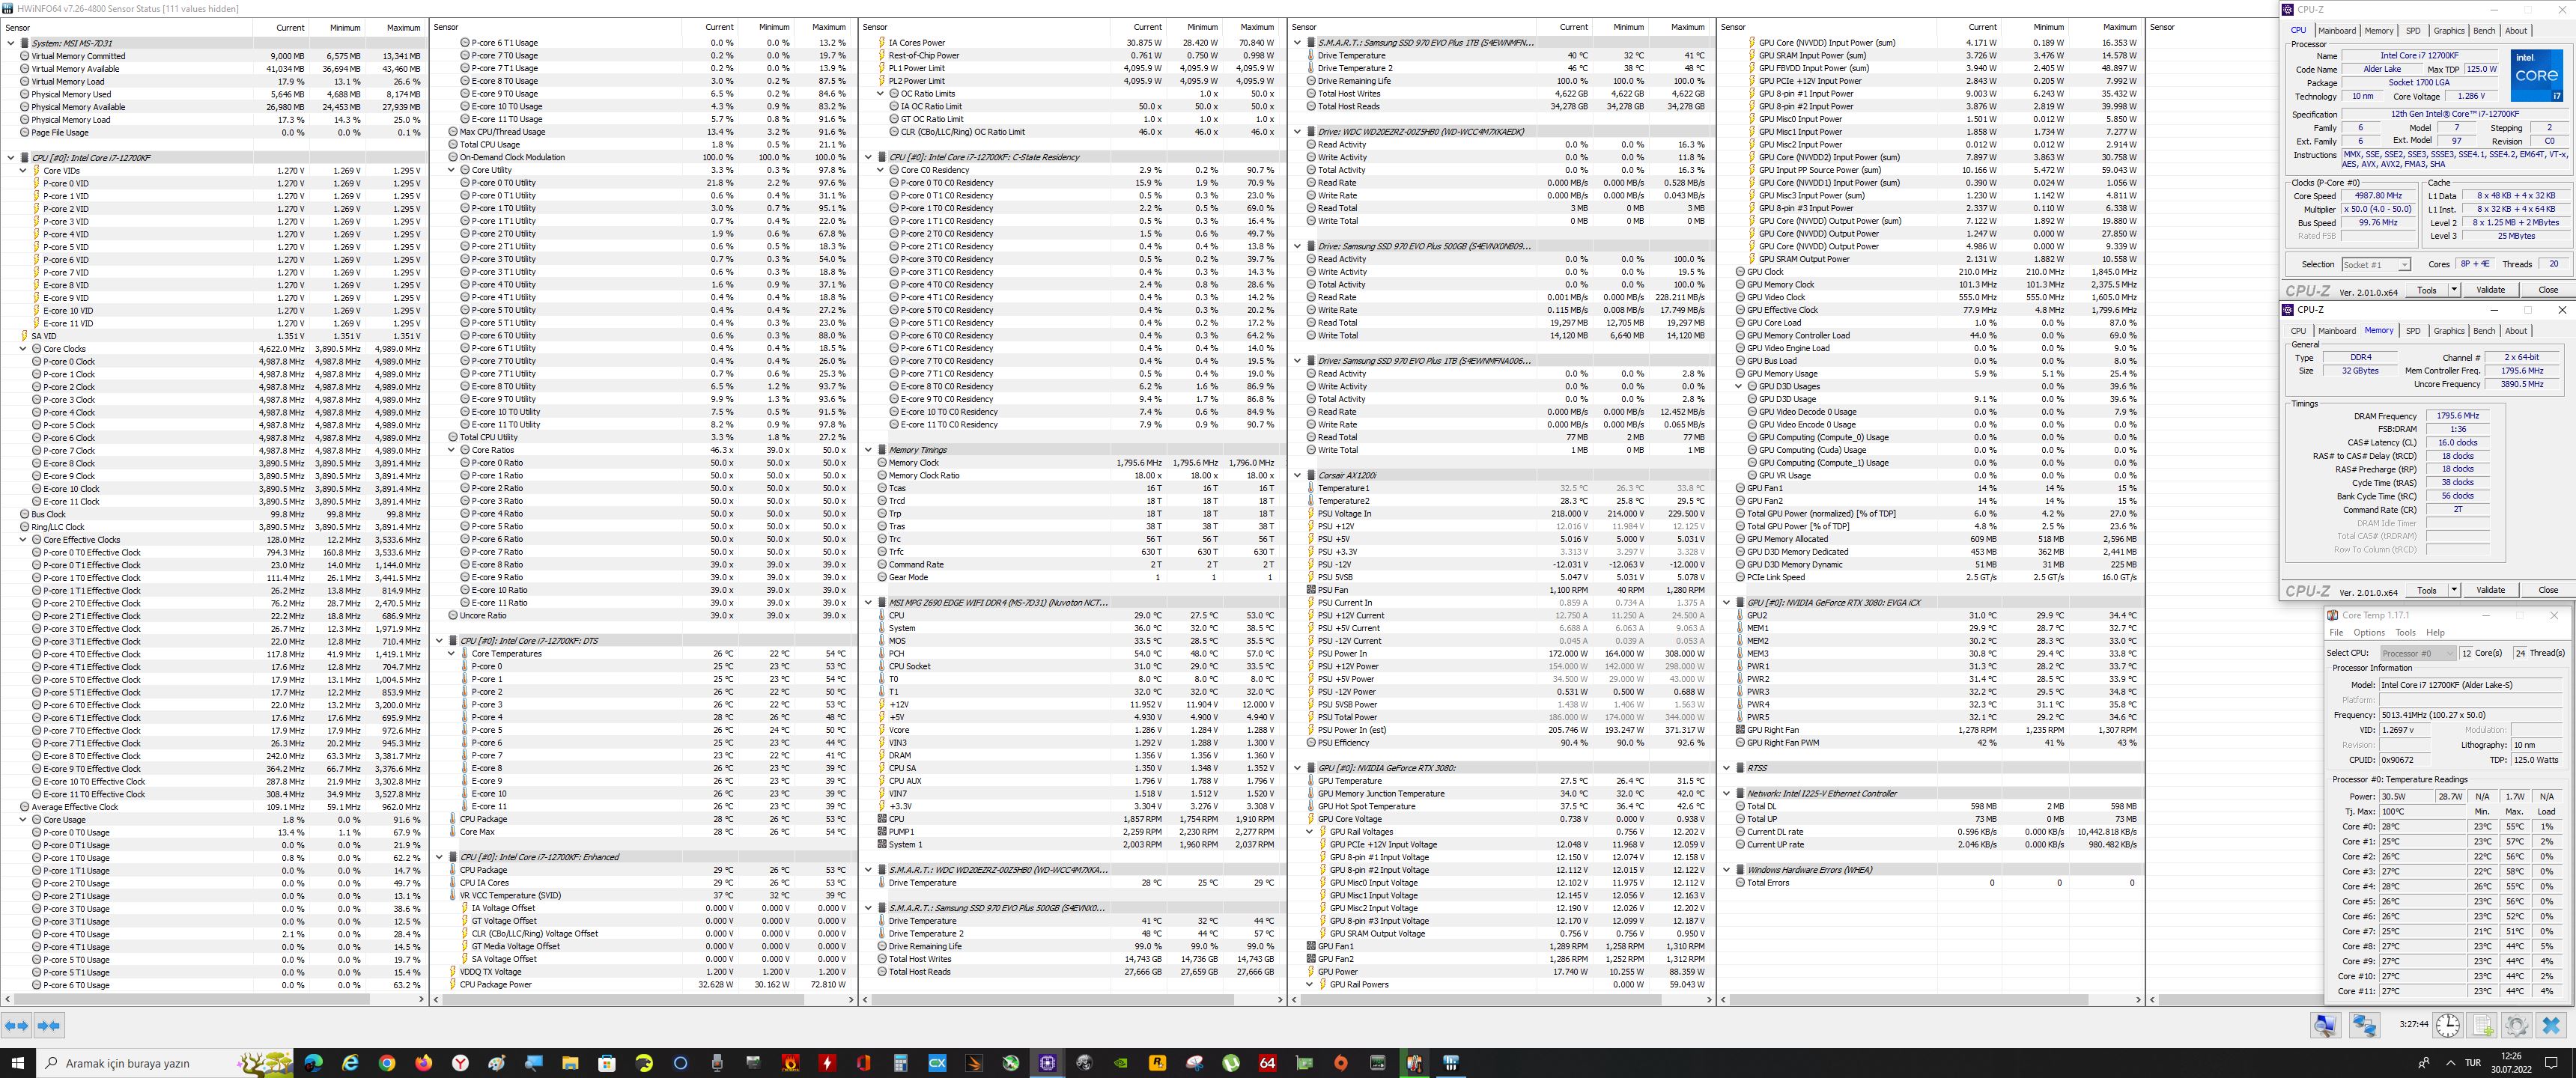Click HWiNFO clock reset icon

[x=2447, y=1025]
